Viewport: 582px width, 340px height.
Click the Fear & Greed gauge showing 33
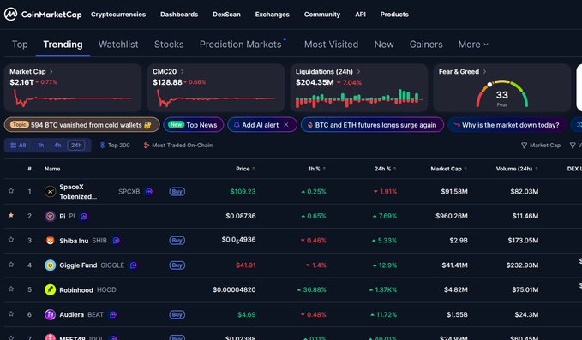[x=501, y=94]
